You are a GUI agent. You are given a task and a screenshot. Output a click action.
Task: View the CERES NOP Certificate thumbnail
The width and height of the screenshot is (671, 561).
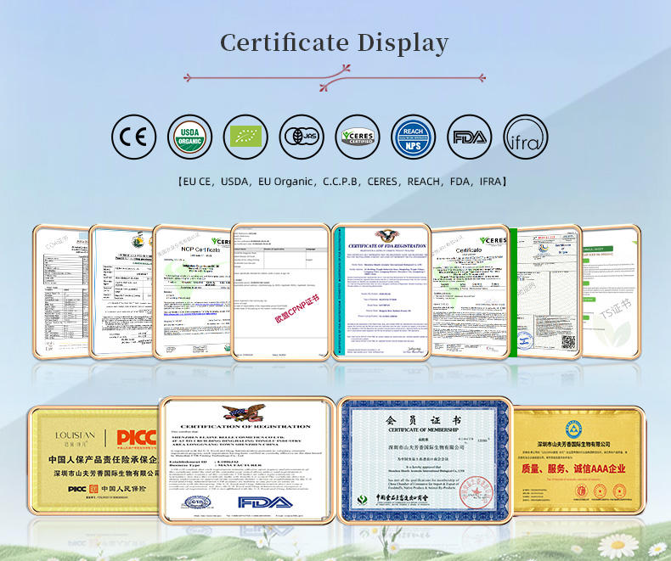(x=192, y=292)
